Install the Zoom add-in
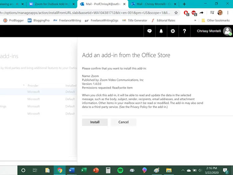Viewport: 233px width, 175px height. (95, 122)
